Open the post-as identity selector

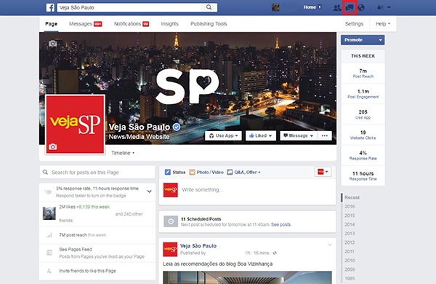pos(323,172)
